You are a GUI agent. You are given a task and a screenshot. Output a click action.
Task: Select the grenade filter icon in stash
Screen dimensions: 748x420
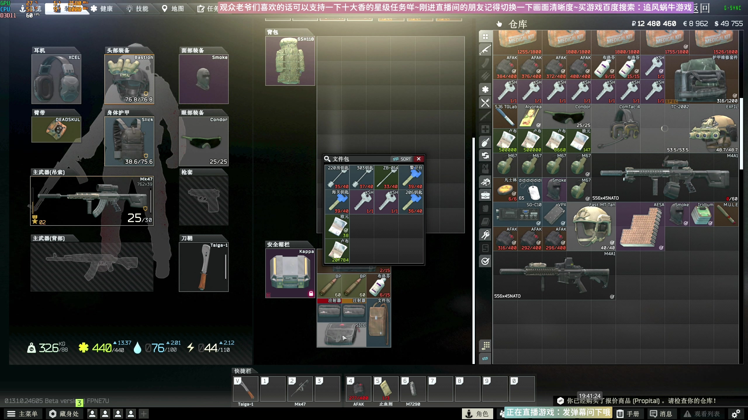485,142
